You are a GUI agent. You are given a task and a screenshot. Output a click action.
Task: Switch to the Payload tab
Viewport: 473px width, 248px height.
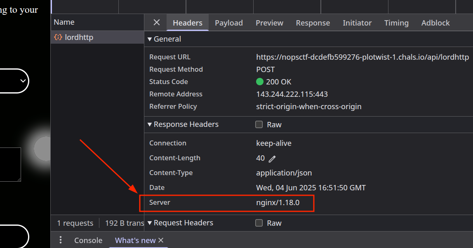click(228, 23)
